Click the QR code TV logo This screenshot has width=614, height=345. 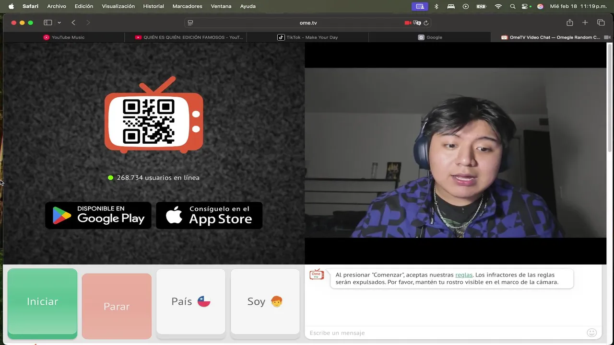point(153,115)
